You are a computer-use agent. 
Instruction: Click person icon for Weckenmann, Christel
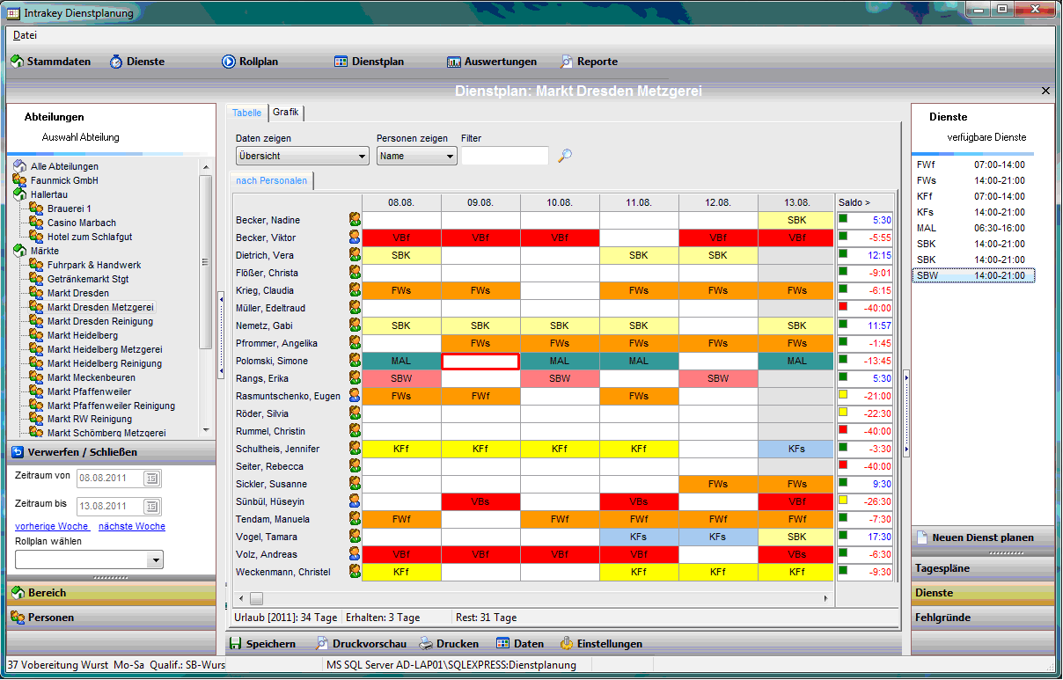[x=355, y=572]
